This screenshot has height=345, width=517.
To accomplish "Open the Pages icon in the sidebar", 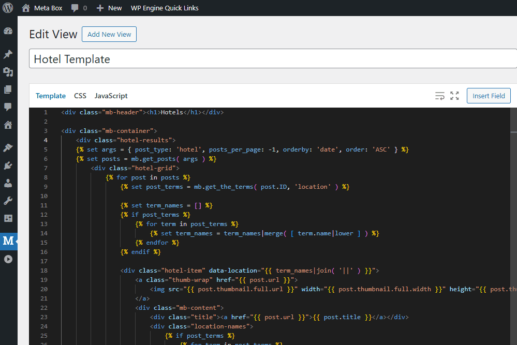I will pyautogui.click(x=8, y=89).
